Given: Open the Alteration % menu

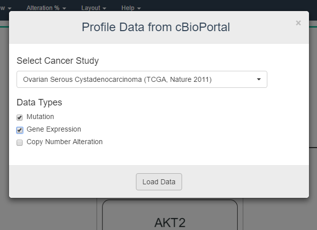Looking at the screenshot, I should [x=46, y=8].
